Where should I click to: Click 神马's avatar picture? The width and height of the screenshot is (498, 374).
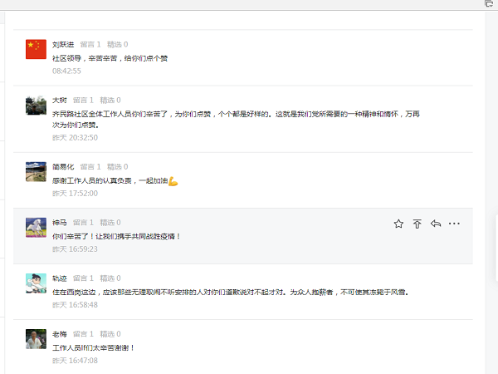pyautogui.click(x=36, y=227)
